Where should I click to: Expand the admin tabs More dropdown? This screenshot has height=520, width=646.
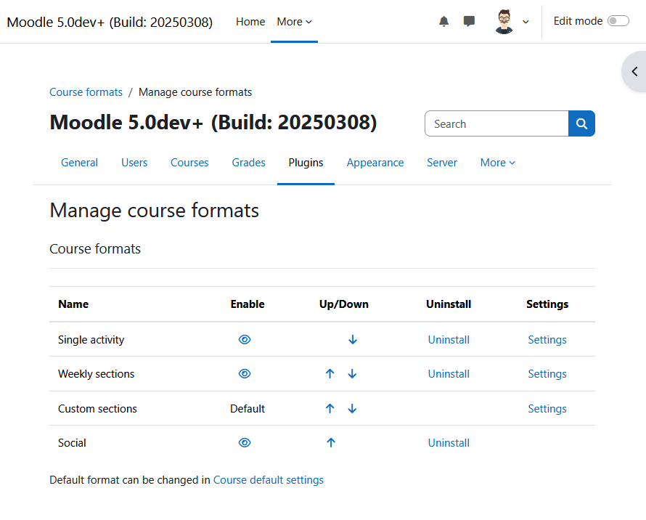click(498, 163)
